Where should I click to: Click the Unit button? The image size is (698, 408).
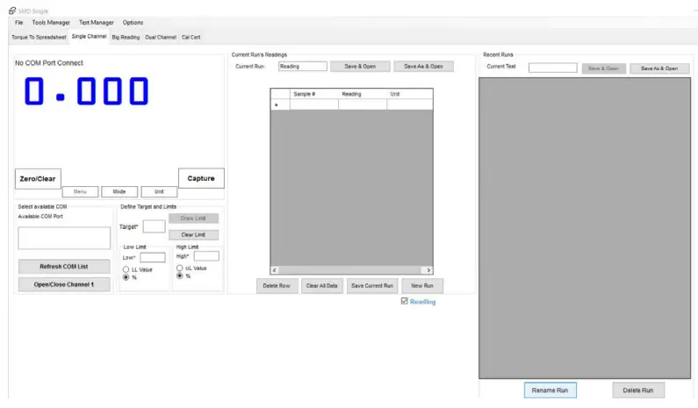[x=159, y=192]
